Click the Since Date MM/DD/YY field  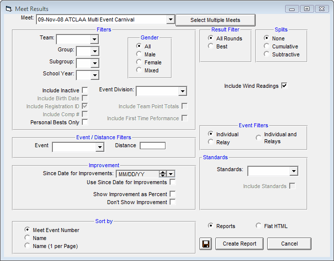pyautogui.click(x=138, y=174)
